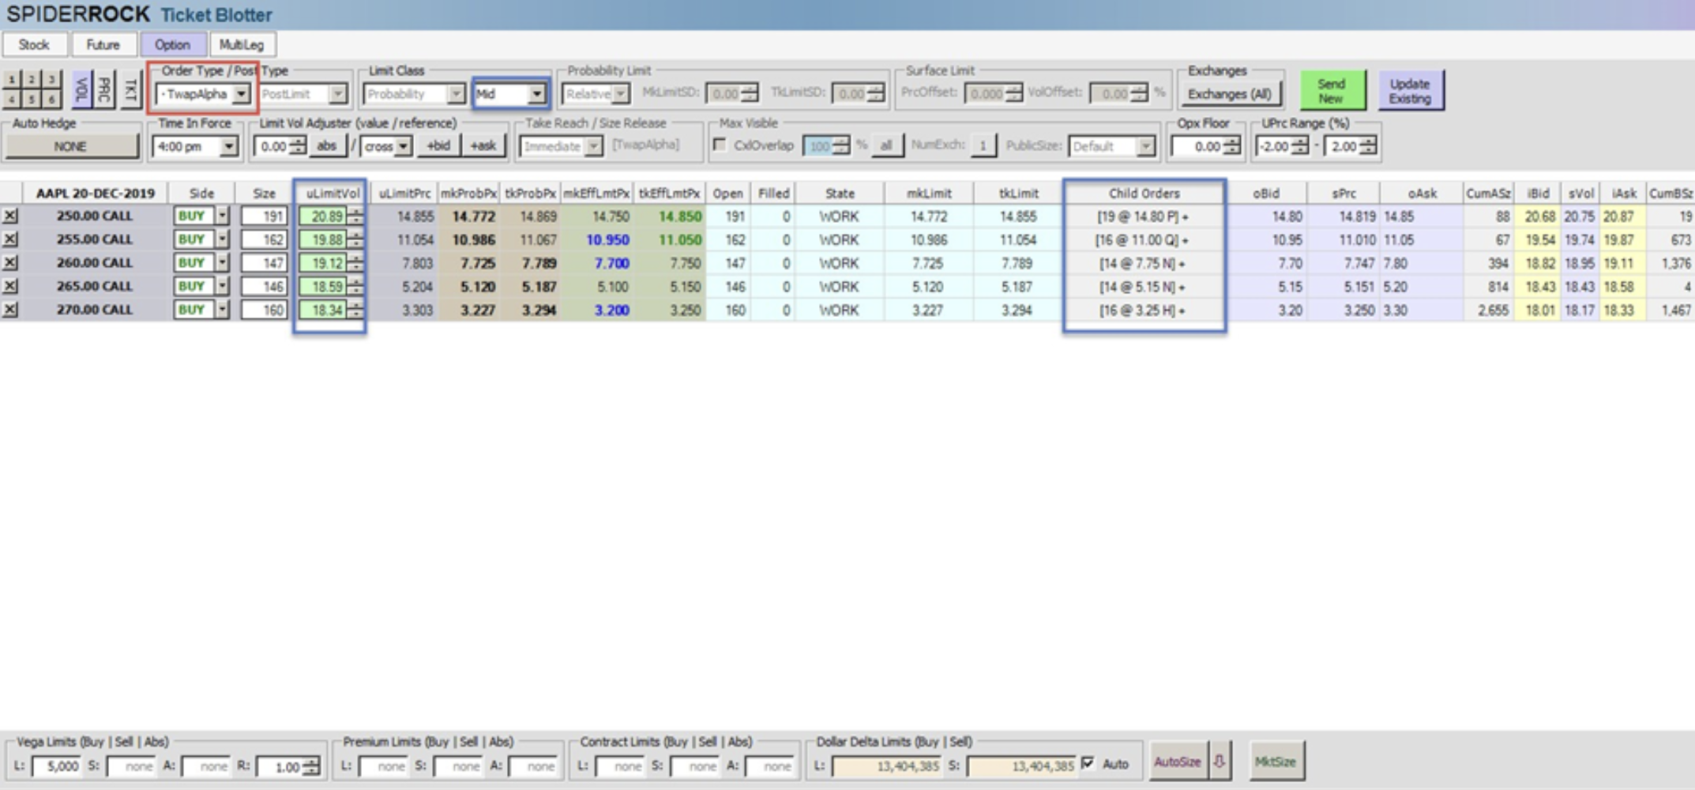The width and height of the screenshot is (1695, 790).
Task: Enable the CxlOverlap checkbox
Action: pyautogui.click(x=720, y=145)
